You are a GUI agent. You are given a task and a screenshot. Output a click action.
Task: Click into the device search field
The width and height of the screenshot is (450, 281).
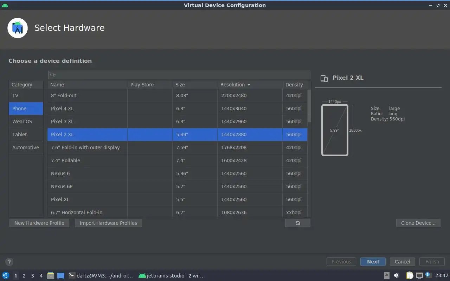pyautogui.click(x=179, y=75)
